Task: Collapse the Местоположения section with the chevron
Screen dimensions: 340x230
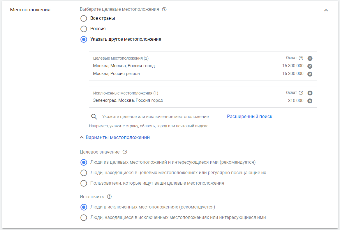Action: click(x=326, y=10)
